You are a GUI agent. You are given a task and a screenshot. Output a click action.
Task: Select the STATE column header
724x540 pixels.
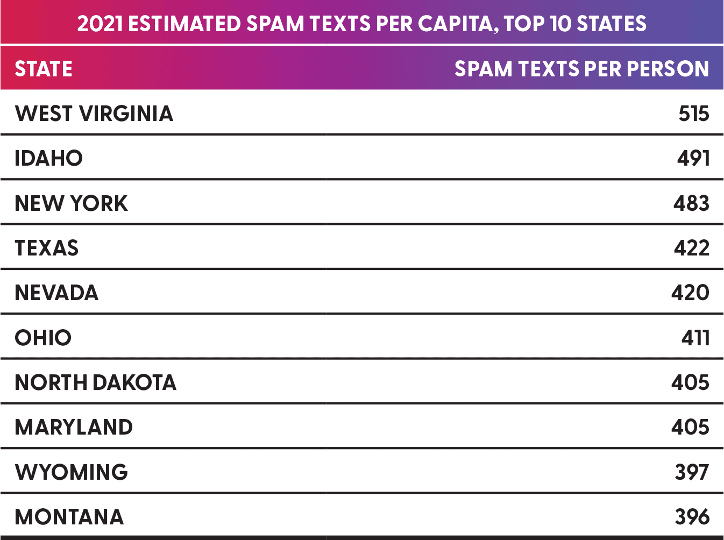coord(44,69)
